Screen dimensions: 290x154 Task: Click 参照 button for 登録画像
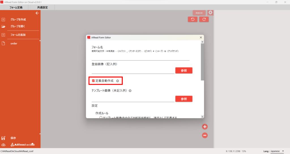tap(184, 70)
